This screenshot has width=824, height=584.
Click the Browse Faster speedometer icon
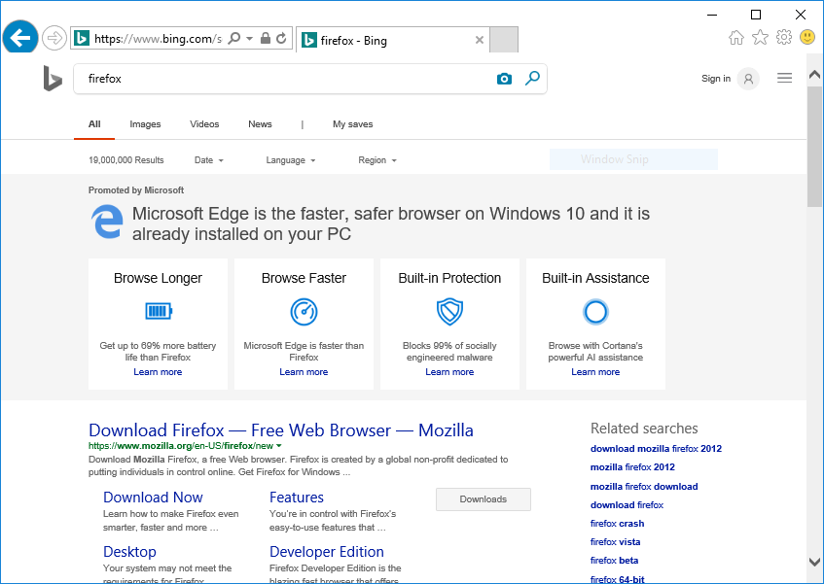point(304,312)
